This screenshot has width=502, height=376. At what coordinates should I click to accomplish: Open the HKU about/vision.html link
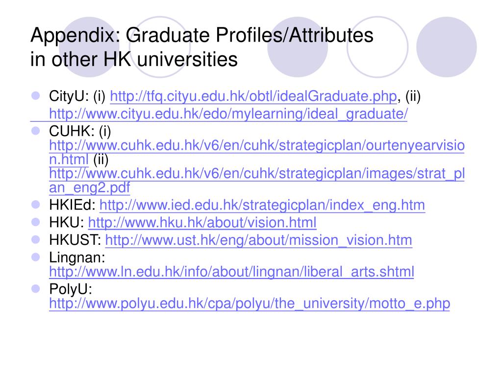click(202, 223)
